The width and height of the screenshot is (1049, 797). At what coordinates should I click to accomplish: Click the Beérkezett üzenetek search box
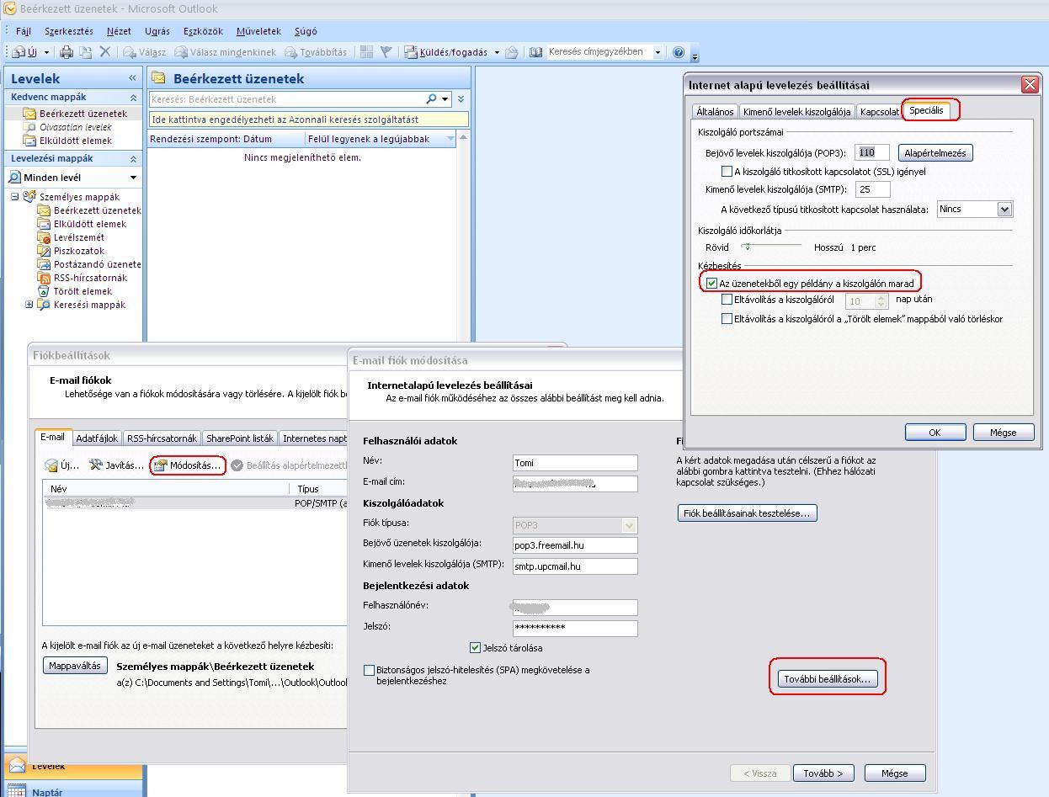point(286,99)
